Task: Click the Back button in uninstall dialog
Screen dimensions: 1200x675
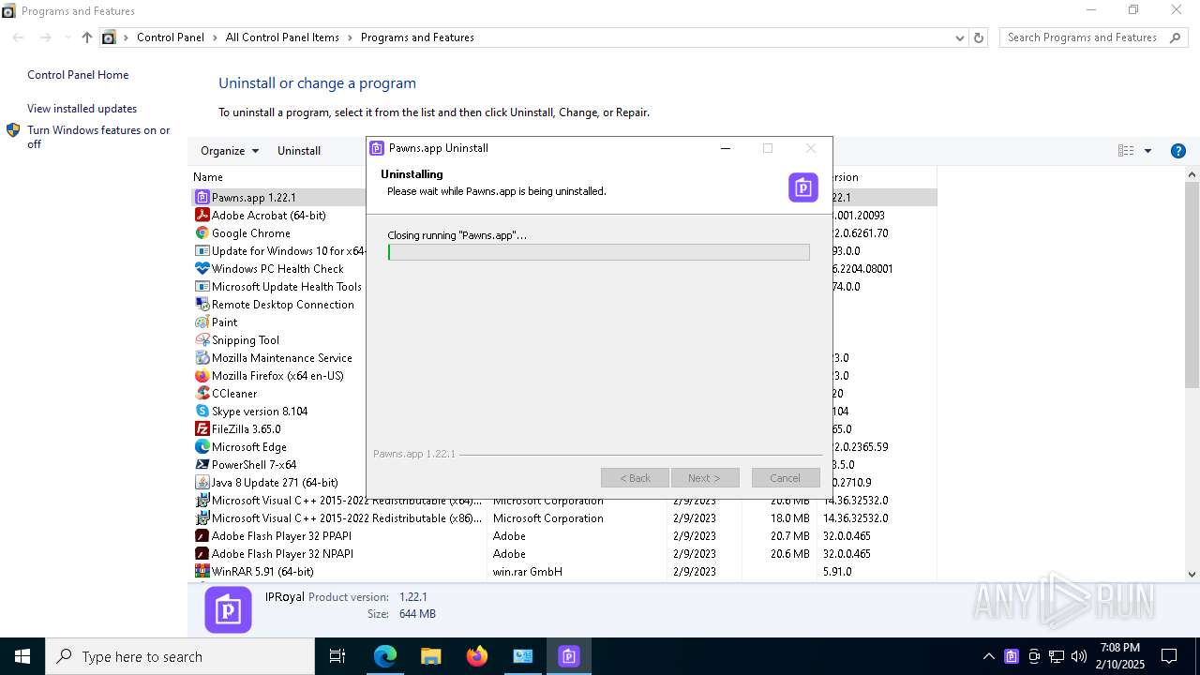Action: click(635, 478)
